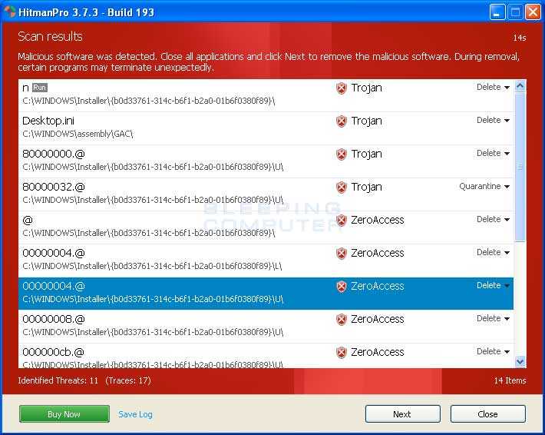This screenshot has height=435, width=545.
Task: Expand the Delete dropdown for Desktop.ini
Action: [493, 121]
